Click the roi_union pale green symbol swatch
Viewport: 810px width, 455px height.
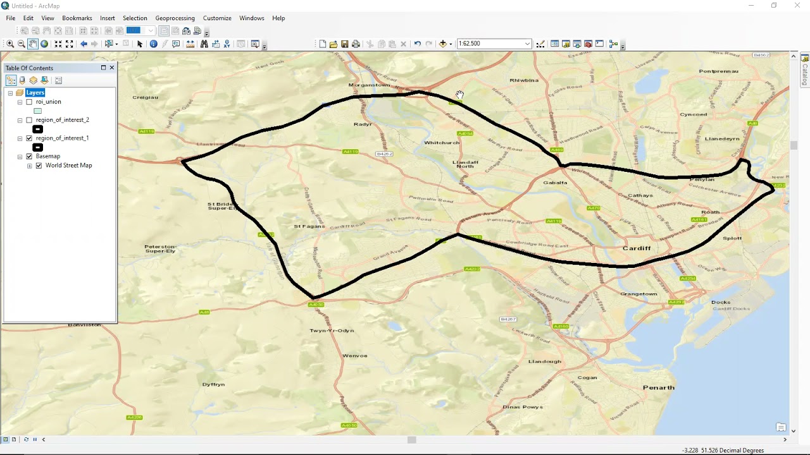coord(38,111)
